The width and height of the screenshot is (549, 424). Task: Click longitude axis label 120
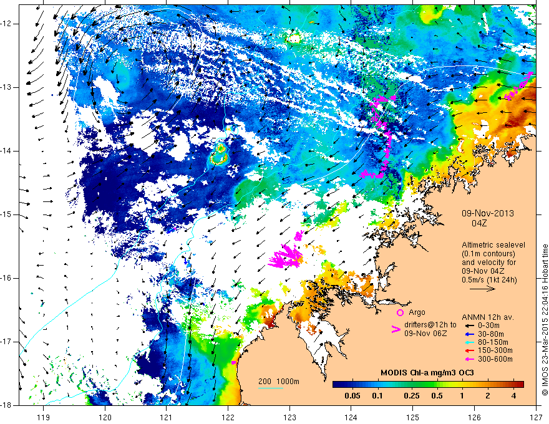pos(105,418)
